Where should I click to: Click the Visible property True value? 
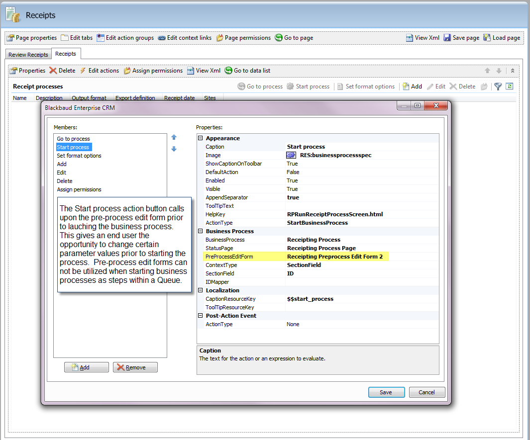click(x=293, y=189)
